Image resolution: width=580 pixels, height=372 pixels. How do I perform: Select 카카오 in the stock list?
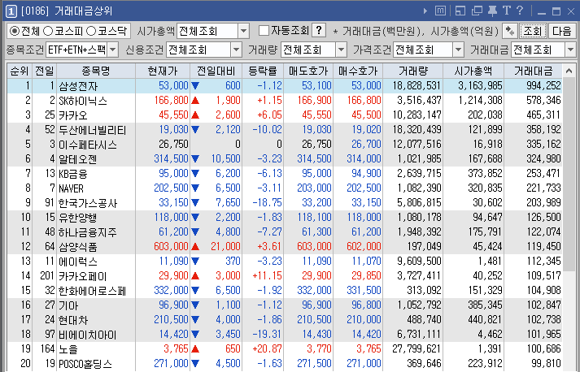tap(73, 115)
